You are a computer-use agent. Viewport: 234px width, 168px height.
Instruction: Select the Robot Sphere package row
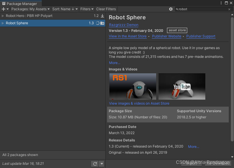[x=53, y=23]
